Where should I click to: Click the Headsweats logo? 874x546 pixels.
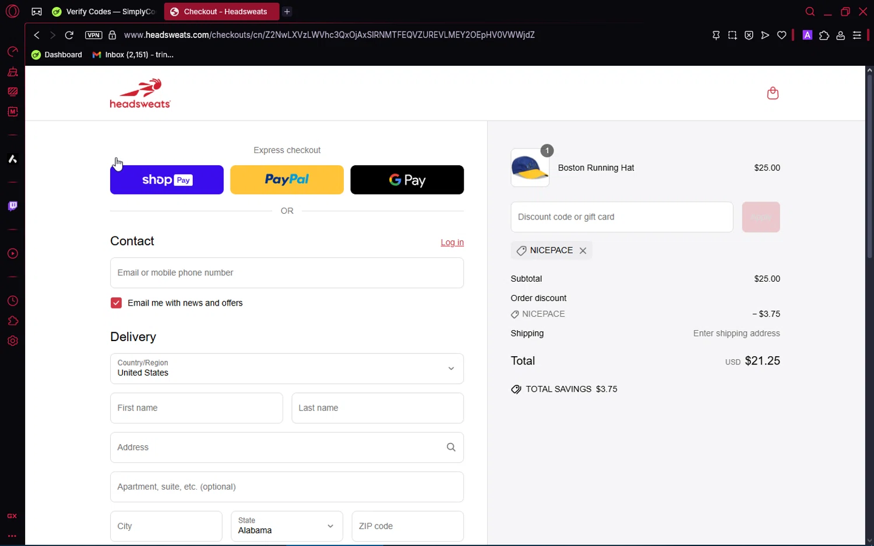point(140,93)
